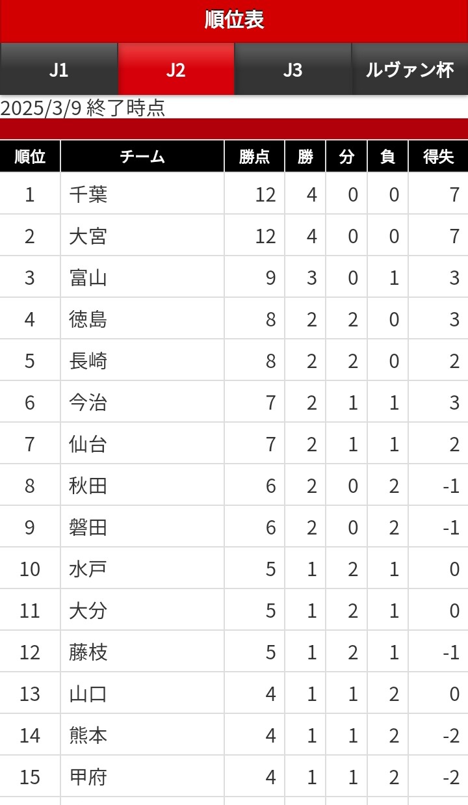Click the チーム column header

coord(142,157)
